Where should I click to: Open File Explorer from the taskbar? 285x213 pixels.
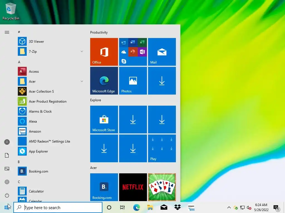150,207
